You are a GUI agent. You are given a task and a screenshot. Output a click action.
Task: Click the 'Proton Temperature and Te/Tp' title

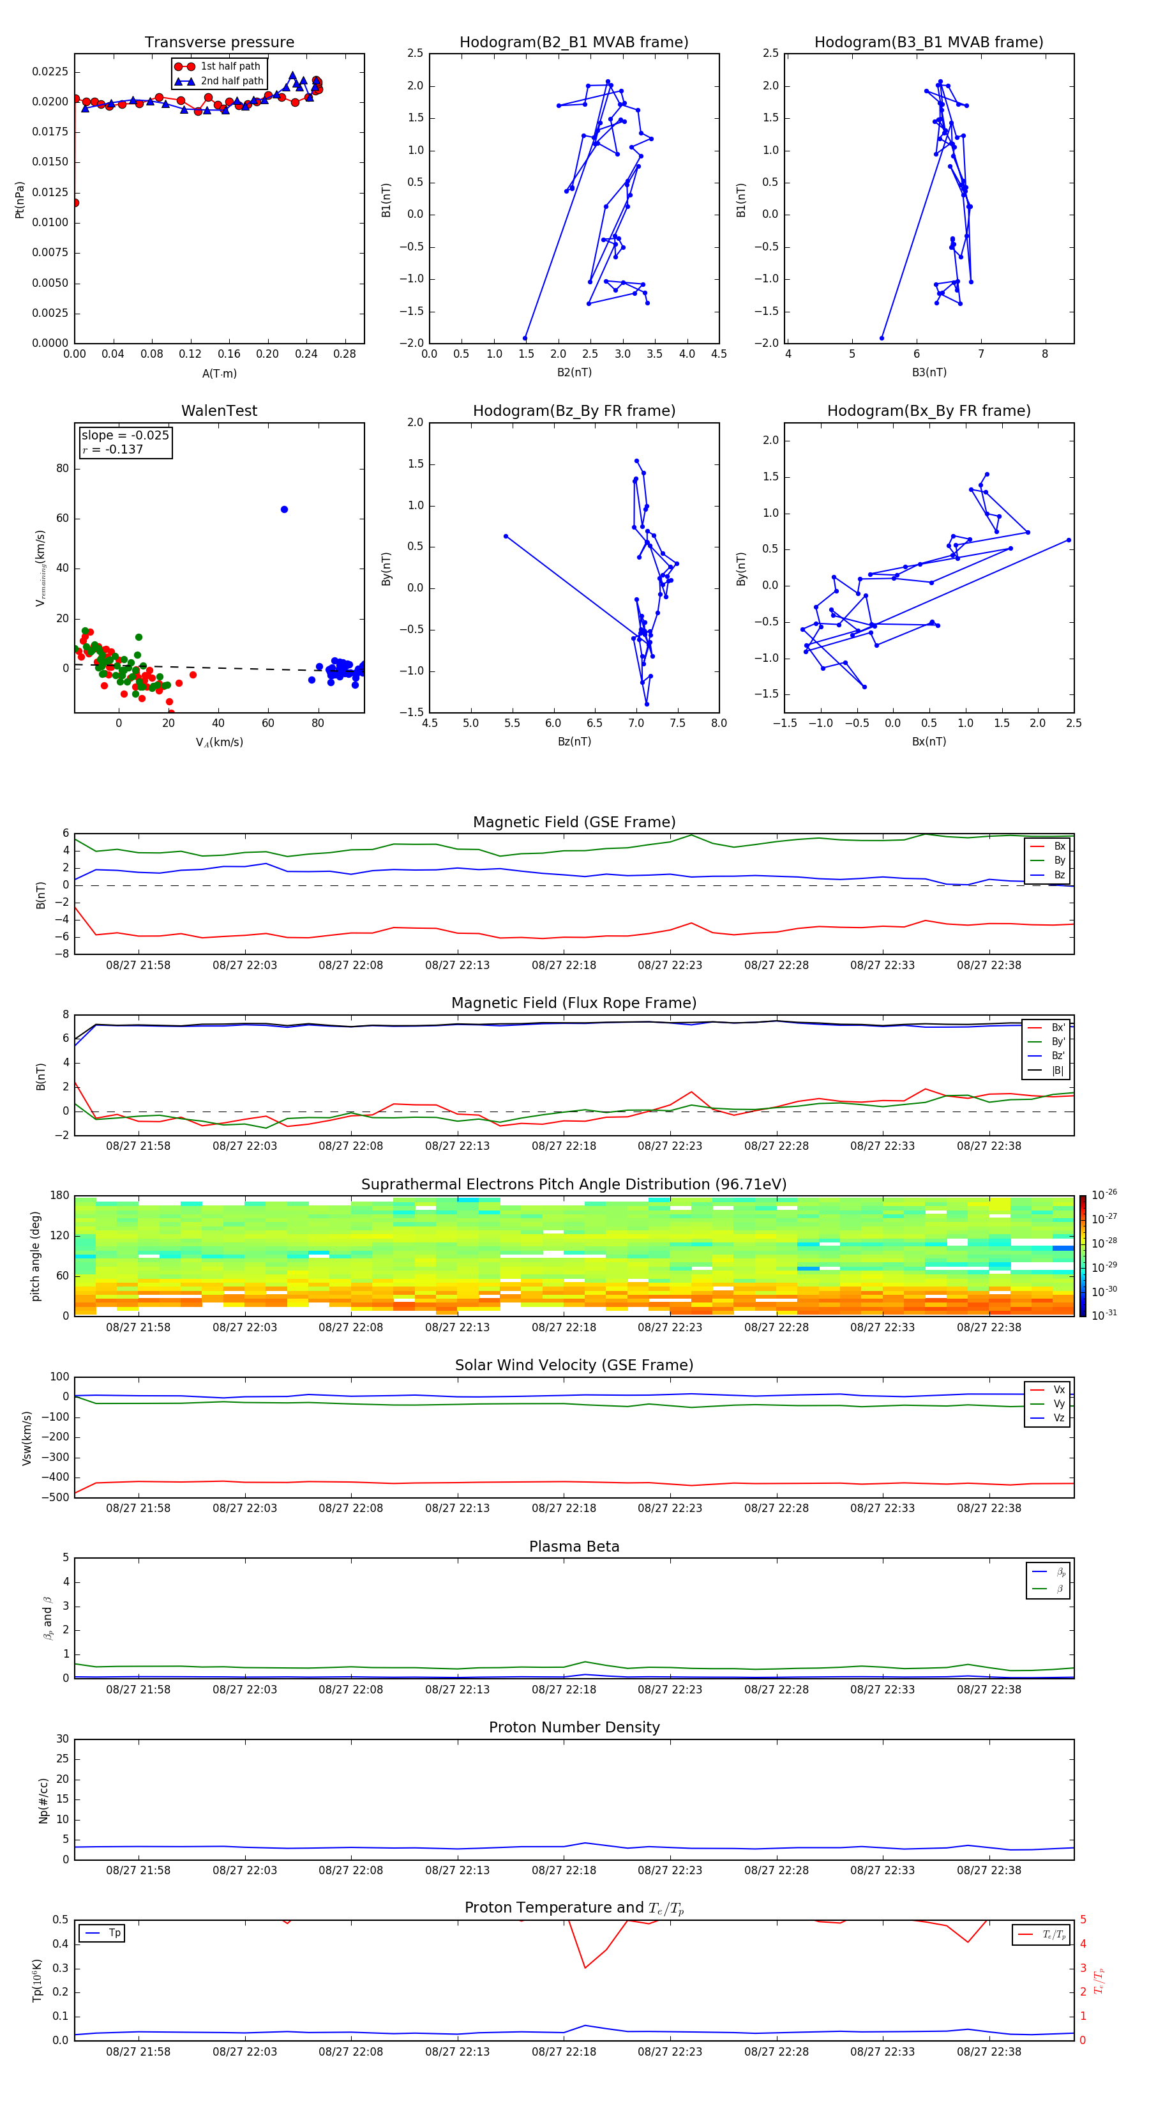tap(574, 1907)
